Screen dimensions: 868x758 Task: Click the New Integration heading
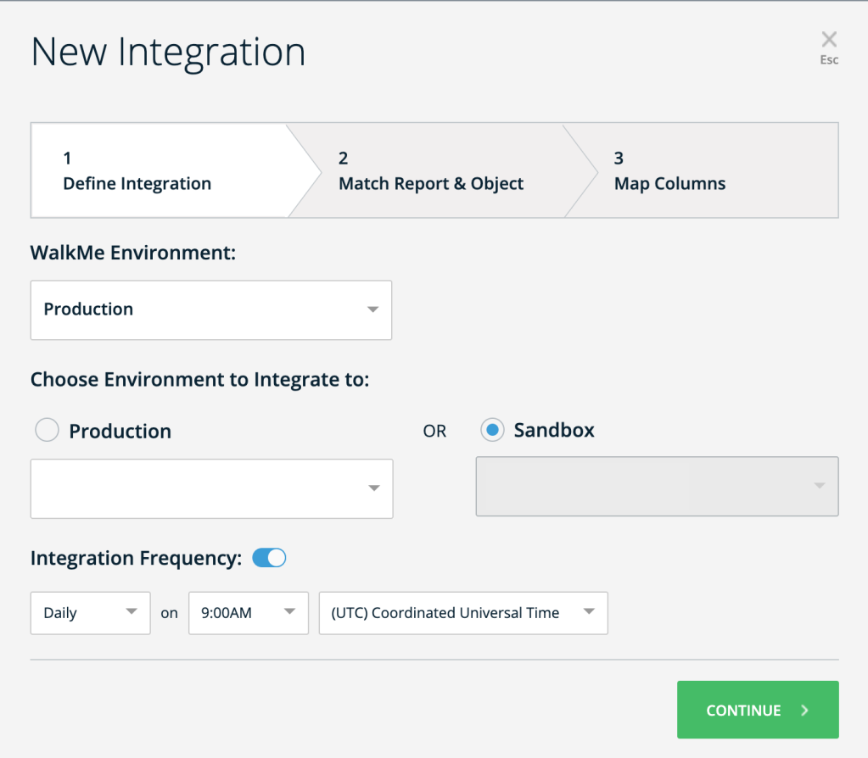tap(168, 53)
